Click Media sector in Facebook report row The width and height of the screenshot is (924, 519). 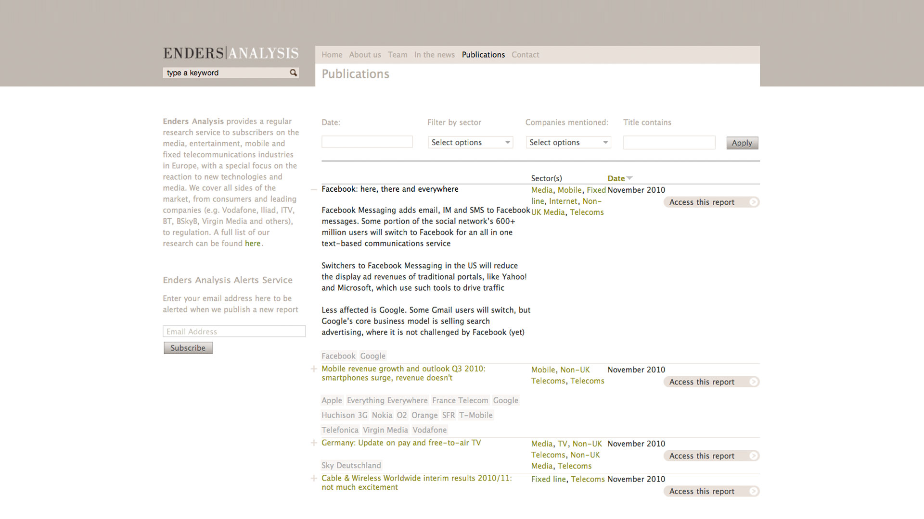pos(542,190)
